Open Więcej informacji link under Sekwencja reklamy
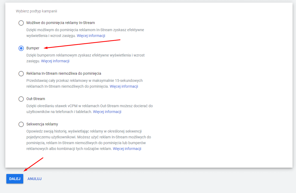The image size is (296, 193). pos(127,149)
